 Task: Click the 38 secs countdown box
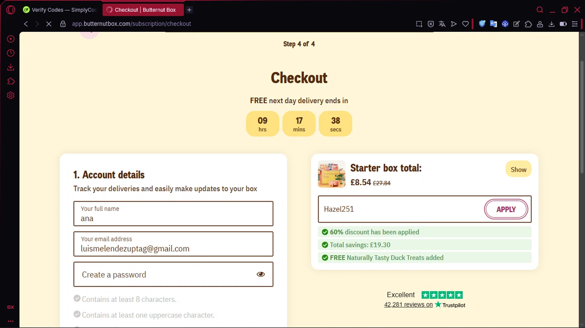tap(335, 124)
